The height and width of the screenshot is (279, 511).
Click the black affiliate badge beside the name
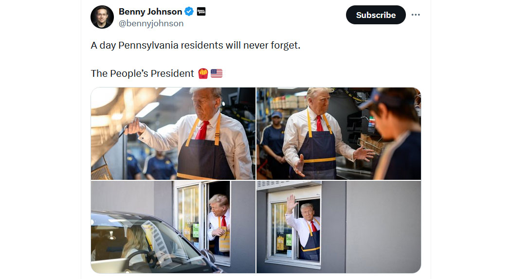201,12
